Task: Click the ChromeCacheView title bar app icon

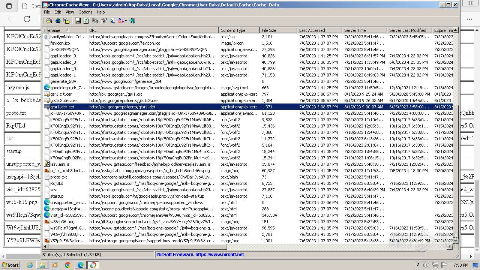Action: pos(45,5)
